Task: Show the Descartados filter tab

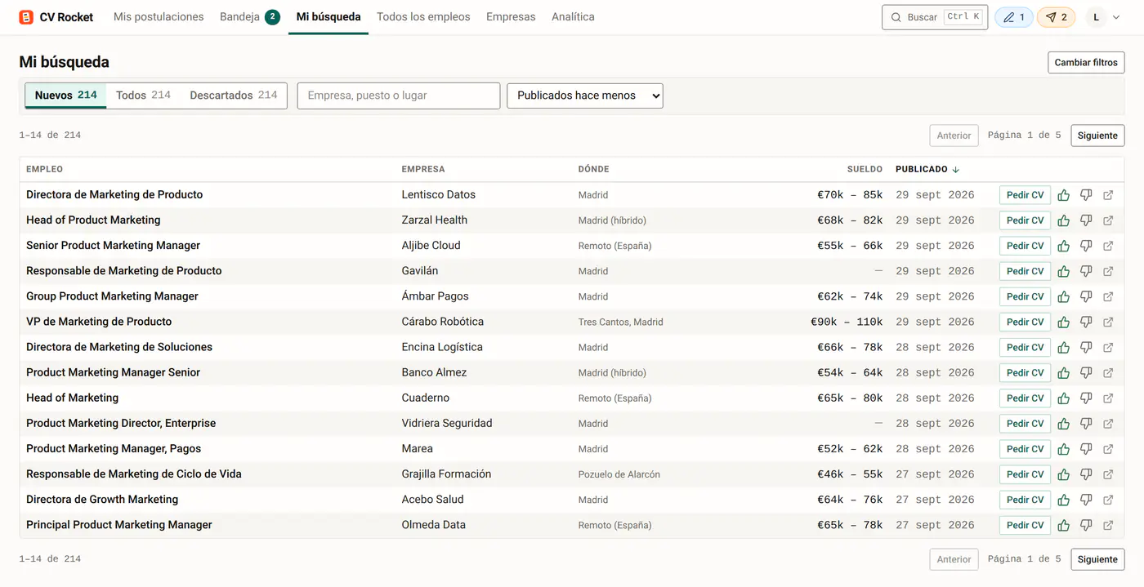Action: [234, 96]
